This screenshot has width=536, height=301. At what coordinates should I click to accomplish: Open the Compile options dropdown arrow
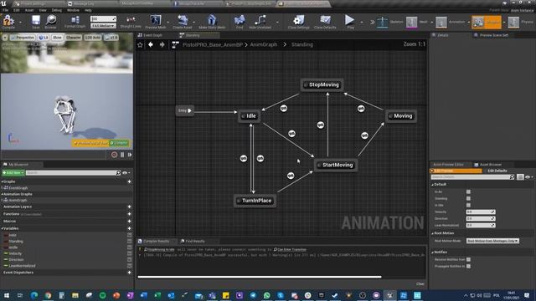(20, 23)
